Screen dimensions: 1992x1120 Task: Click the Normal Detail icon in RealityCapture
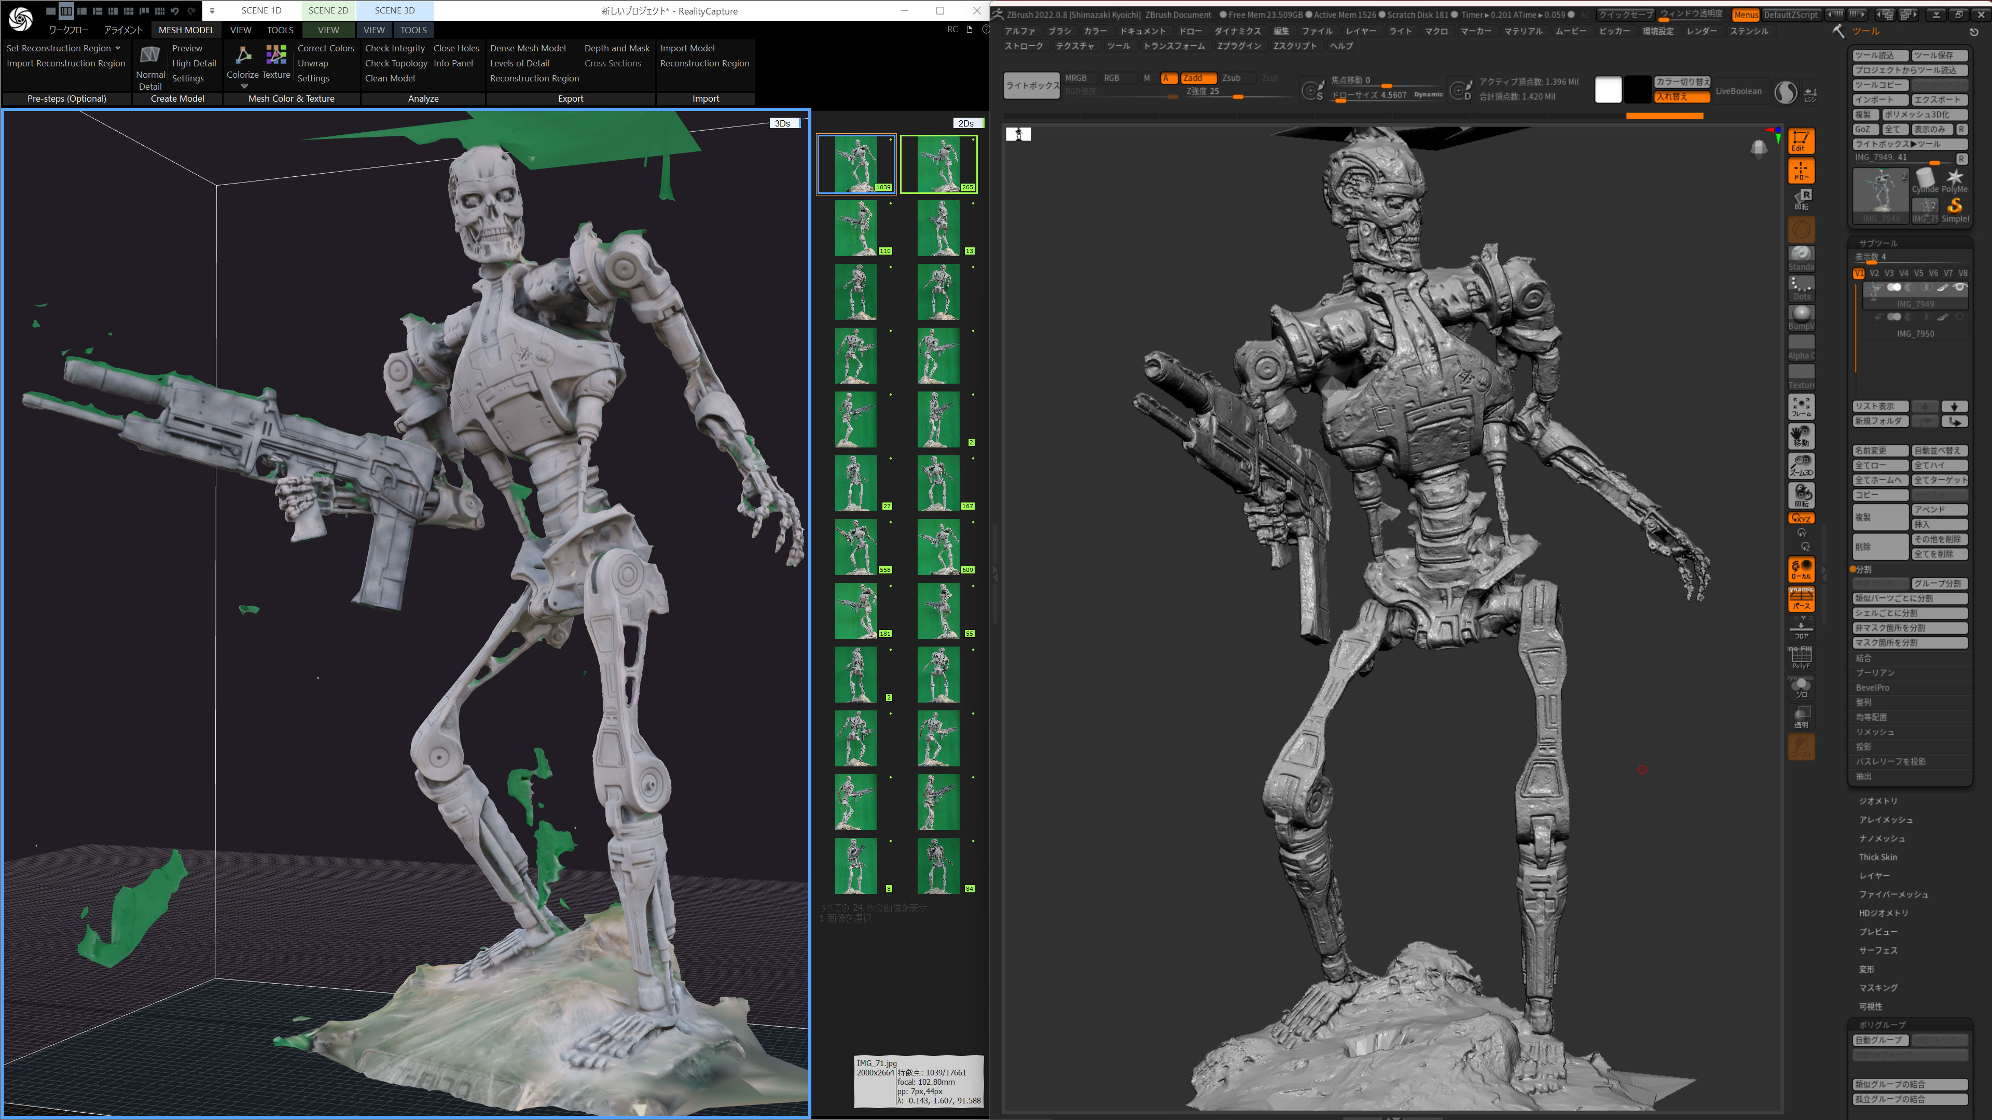coord(150,55)
